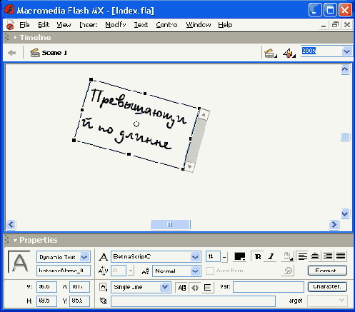Screen dimensions: 355x312
Task: Open the Modify menu
Action: pos(116,25)
